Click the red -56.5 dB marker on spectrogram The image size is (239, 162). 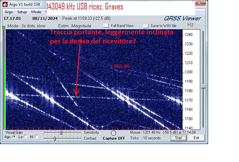coord(122,66)
